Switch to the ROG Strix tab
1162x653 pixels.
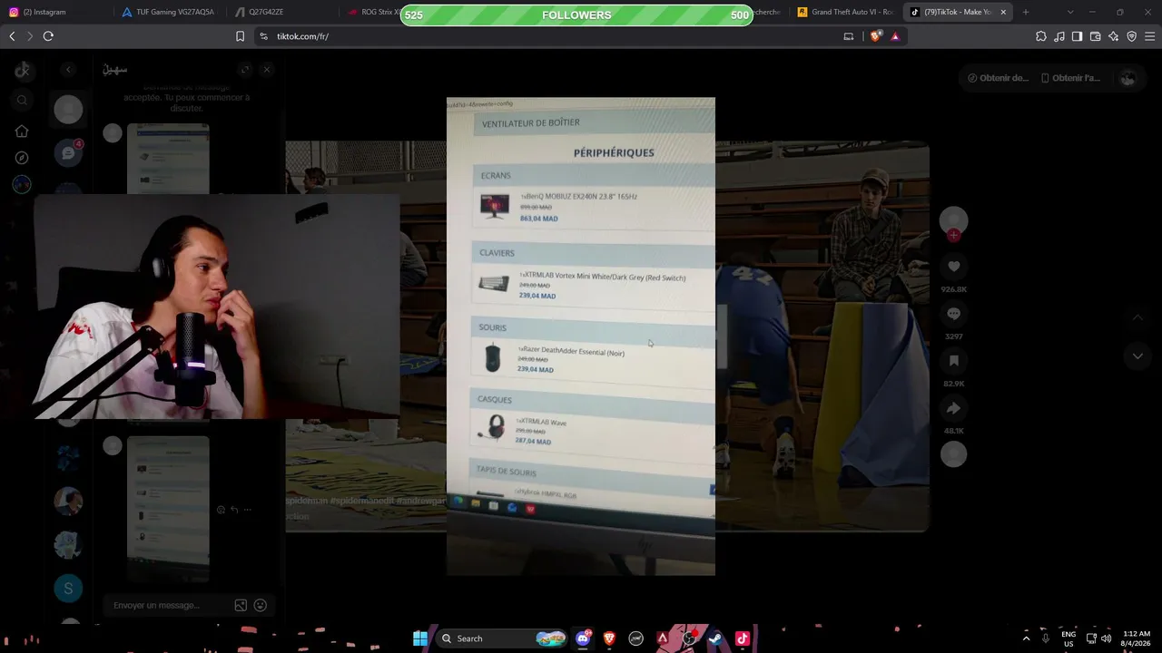point(374,13)
